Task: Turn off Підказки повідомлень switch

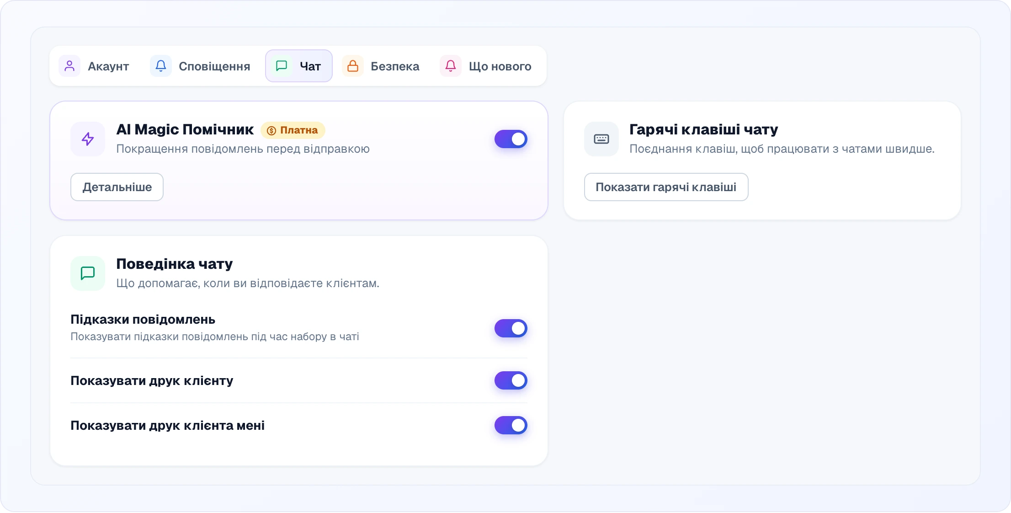Action: pos(511,328)
